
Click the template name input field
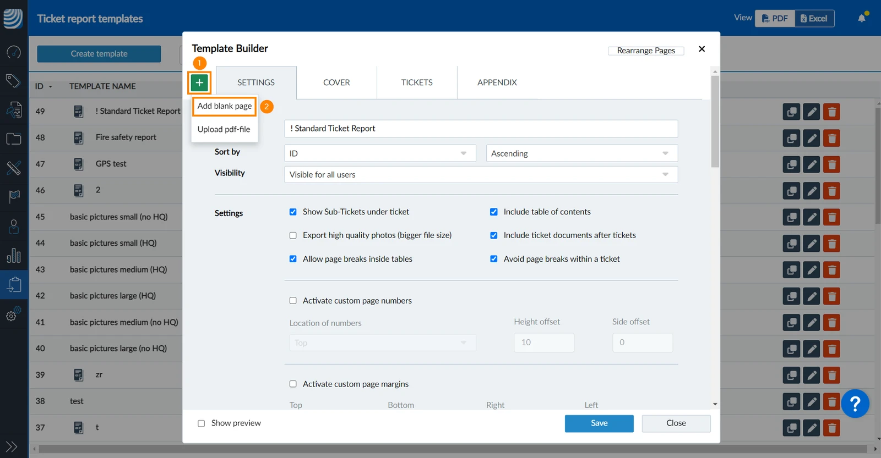click(x=481, y=129)
